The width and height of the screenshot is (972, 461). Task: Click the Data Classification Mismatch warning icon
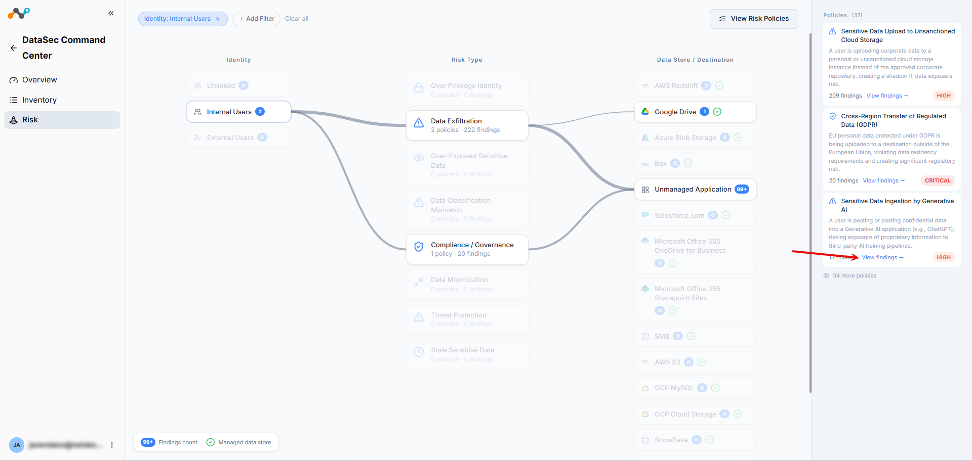tap(419, 202)
